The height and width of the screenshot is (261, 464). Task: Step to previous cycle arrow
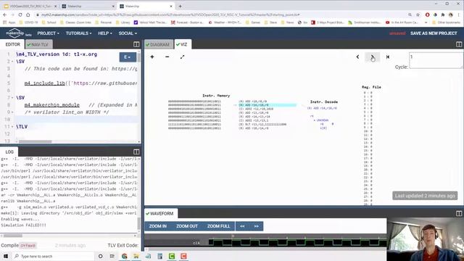point(357,57)
